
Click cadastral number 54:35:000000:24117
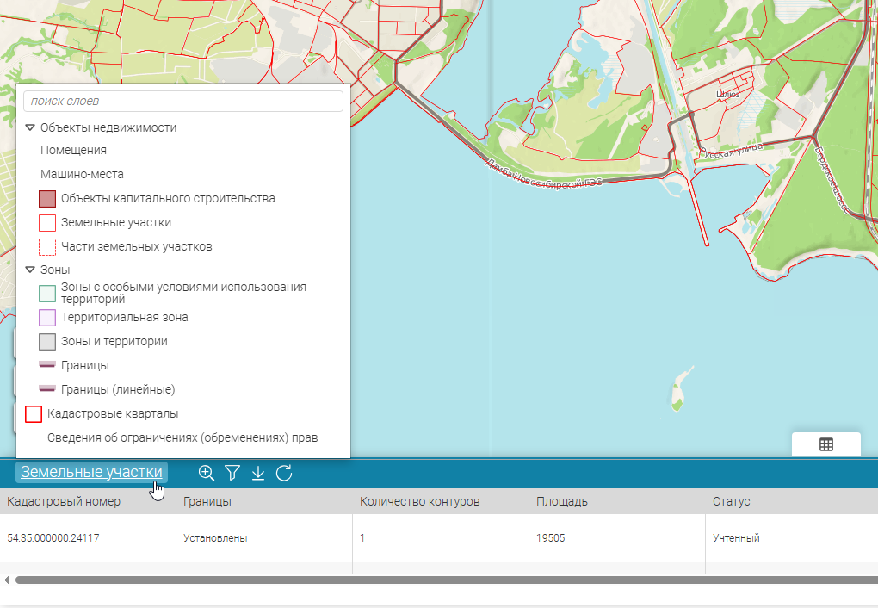click(53, 538)
